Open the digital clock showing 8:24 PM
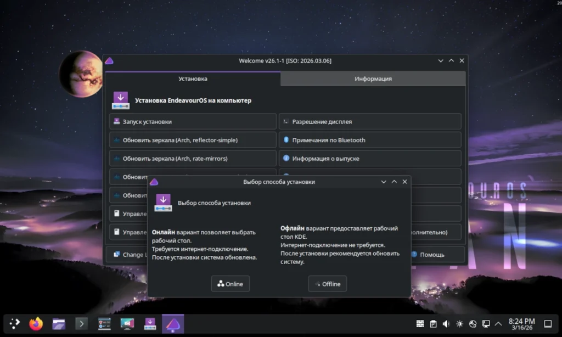Viewport: 562px width, 337px height. coord(521,324)
